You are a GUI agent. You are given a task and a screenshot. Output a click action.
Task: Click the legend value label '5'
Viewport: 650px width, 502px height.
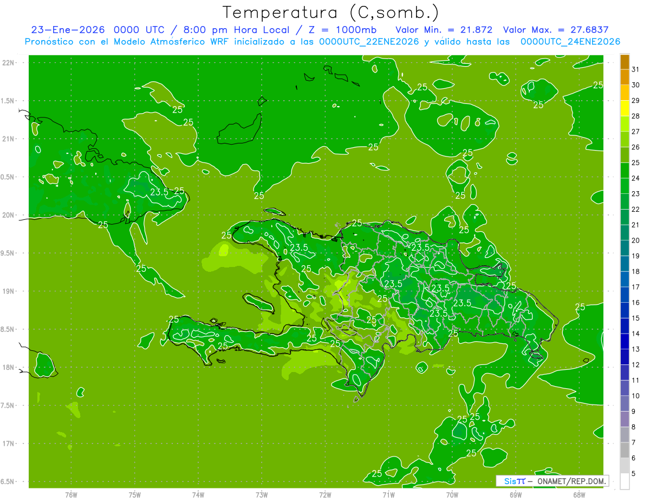point(634,474)
